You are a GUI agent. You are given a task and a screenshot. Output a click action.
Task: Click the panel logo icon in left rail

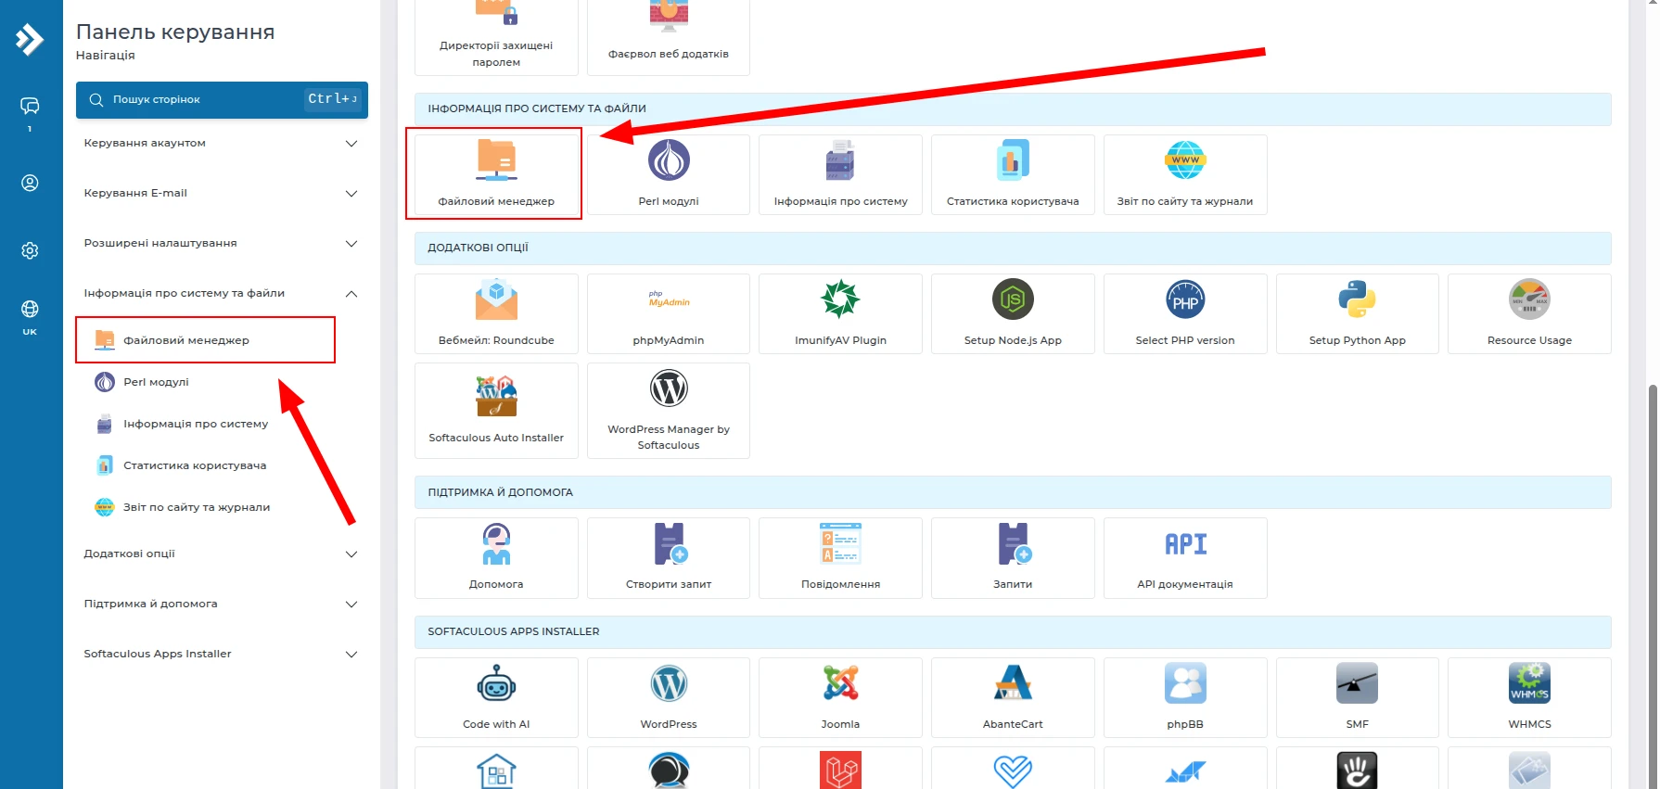pyautogui.click(x=30, y=39)
